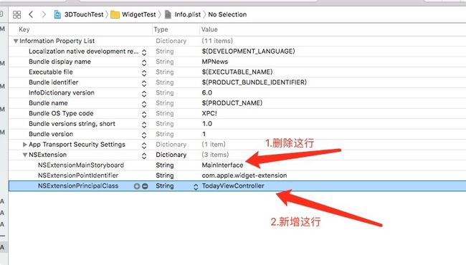Select value $(PRODUCT_BUNDLE_IDENTIFIER)
Screen dimensions: 466x265
[254, 82]
